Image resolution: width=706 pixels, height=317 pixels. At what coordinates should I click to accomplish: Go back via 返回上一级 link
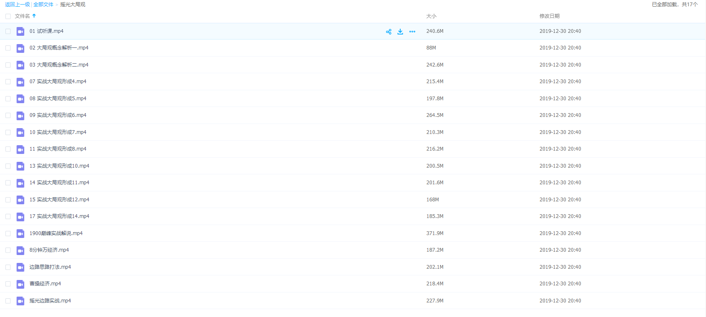click(x=17, y=5)
